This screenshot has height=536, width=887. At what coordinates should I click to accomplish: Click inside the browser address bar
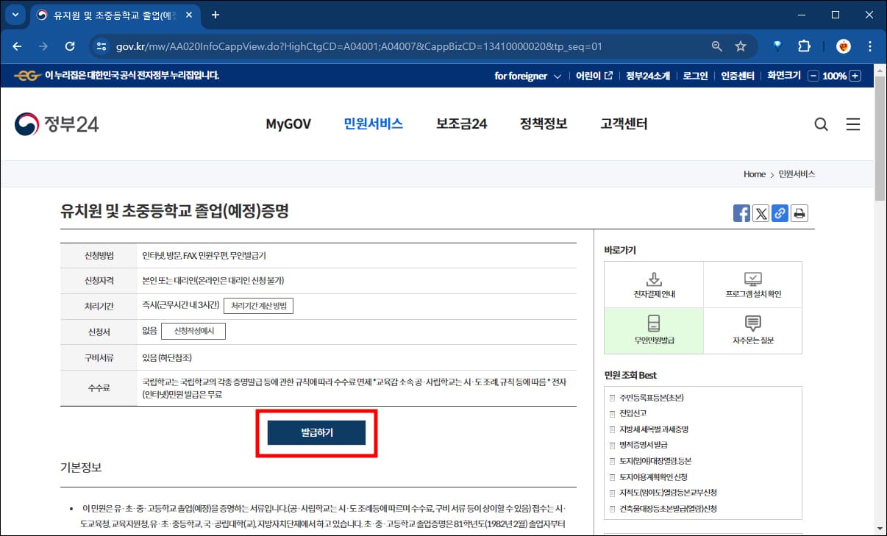(x=368, y=46)
